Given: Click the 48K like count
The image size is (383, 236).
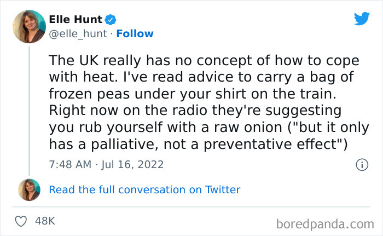Looking at the screenshot, I should tap(44, 221).
